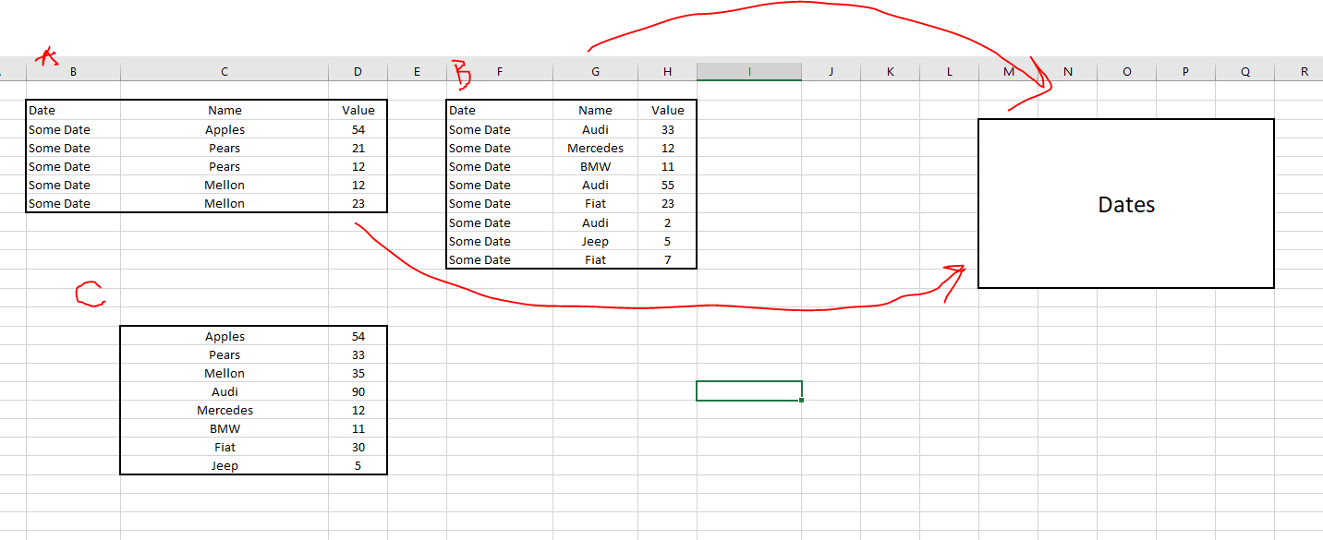This screenshot has height=540, width=1323.
Task: Select column Q header
Action: [x=1244, y=71]
